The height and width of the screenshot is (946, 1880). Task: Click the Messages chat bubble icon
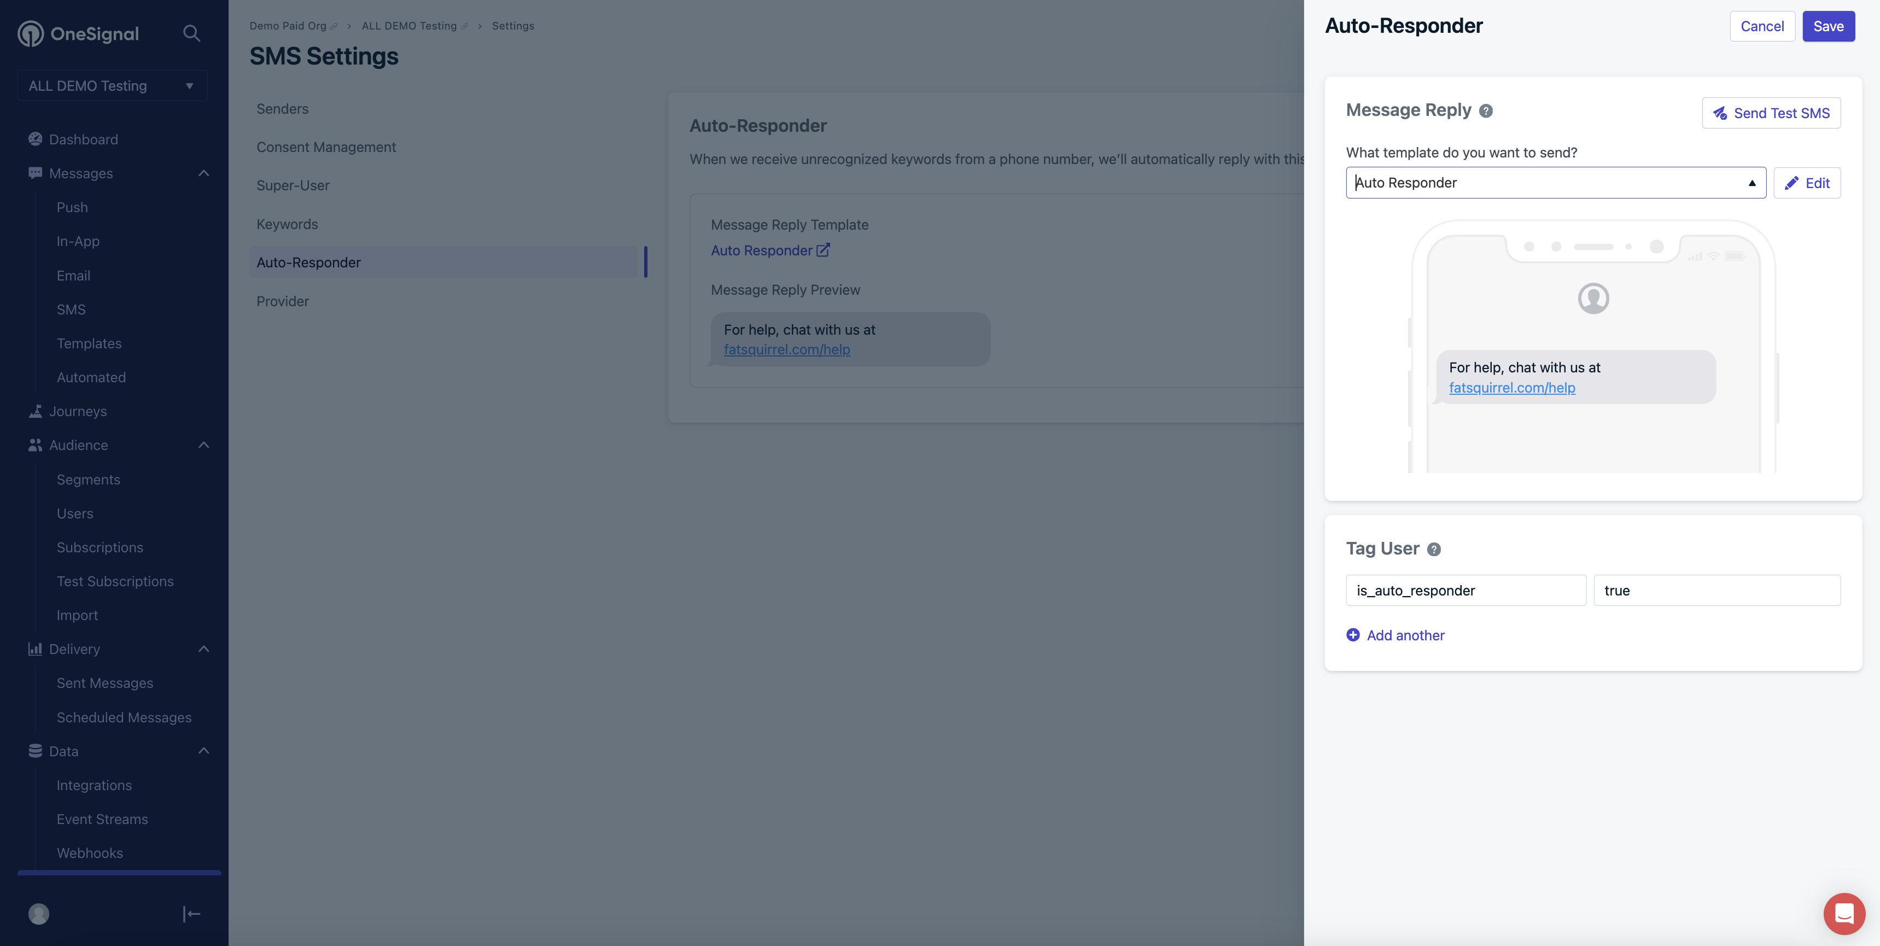click(x=35, y=173)
